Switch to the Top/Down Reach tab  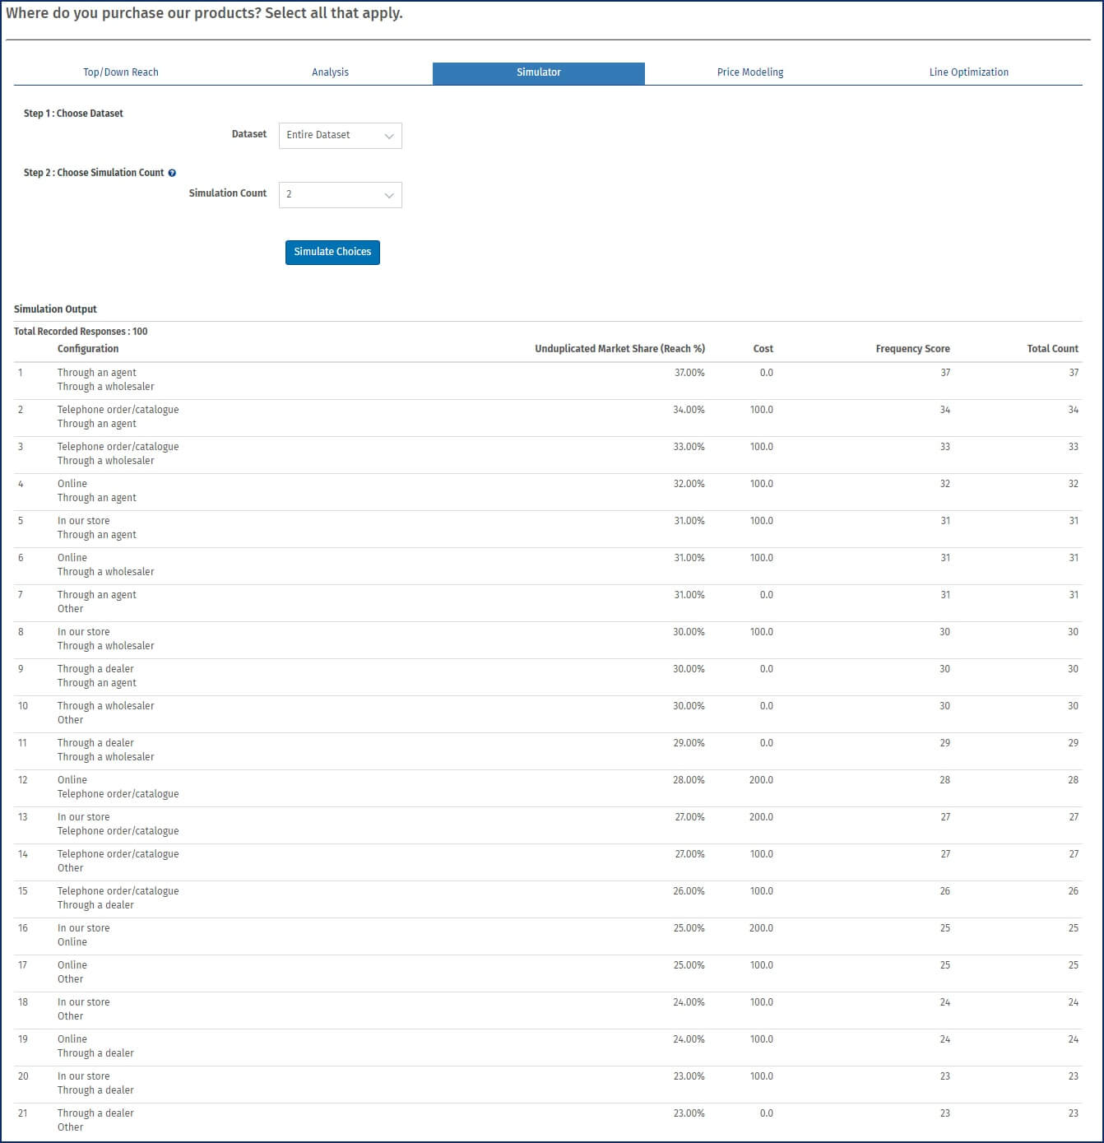(x=121, y=72)
